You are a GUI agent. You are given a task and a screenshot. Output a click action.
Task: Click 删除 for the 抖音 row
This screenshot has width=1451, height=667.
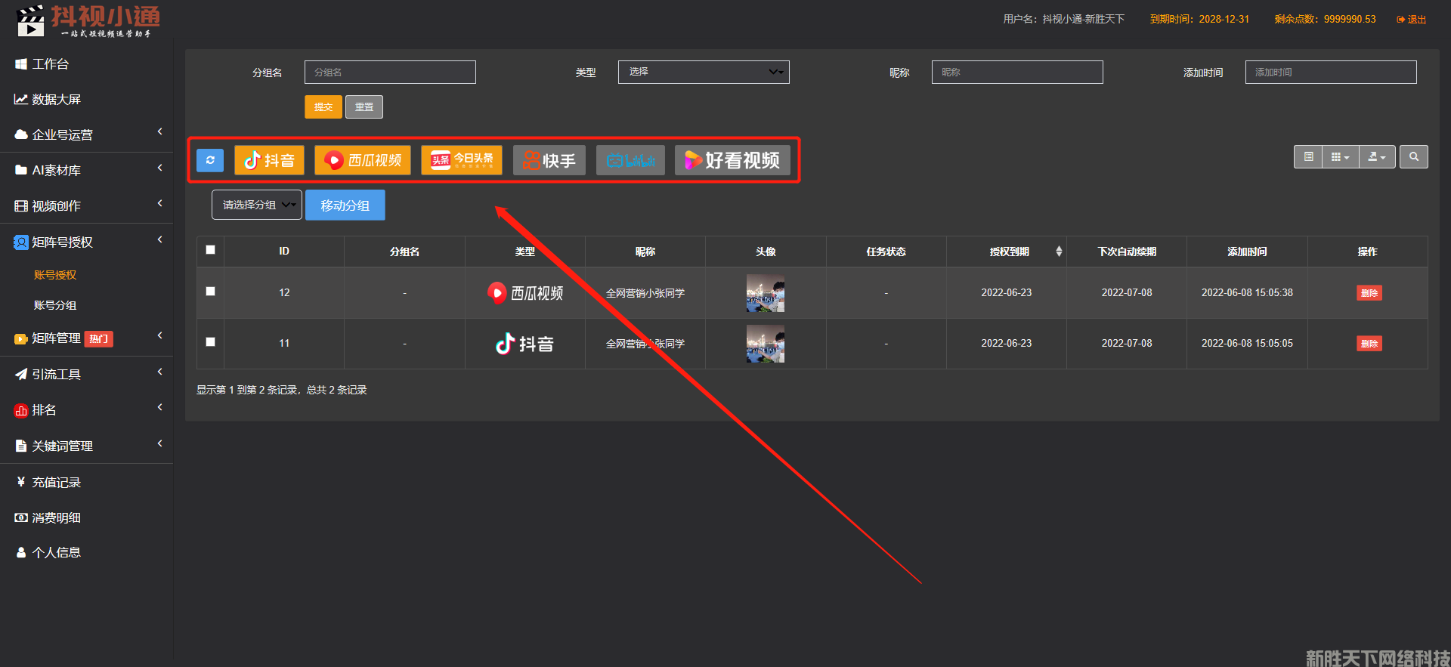point(1369,344)
